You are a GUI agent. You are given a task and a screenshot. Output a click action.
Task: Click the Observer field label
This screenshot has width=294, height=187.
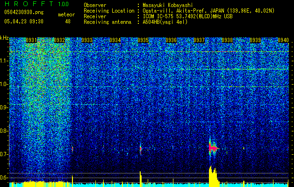[x=95, y=5]
